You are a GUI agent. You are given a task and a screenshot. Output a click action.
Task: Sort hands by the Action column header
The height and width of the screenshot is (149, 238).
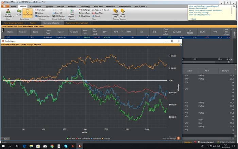190,71
